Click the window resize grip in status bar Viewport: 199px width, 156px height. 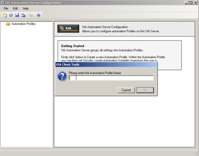click(196, 154)
